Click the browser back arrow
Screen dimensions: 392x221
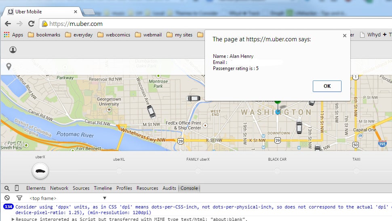coord(8,24)
